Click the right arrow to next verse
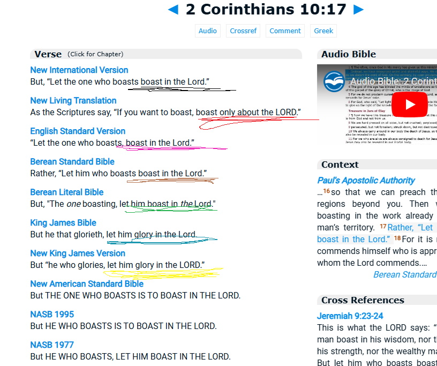The width and height of the screenshot is (437, 366). [x=359, y=9]
